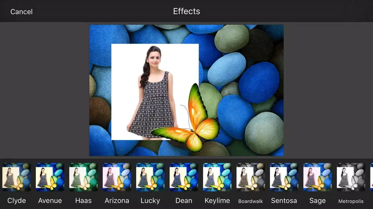The height and width of the screenshot is (209, 373).
Task: Select the Clyde text label
Action: tap(16, 201)
